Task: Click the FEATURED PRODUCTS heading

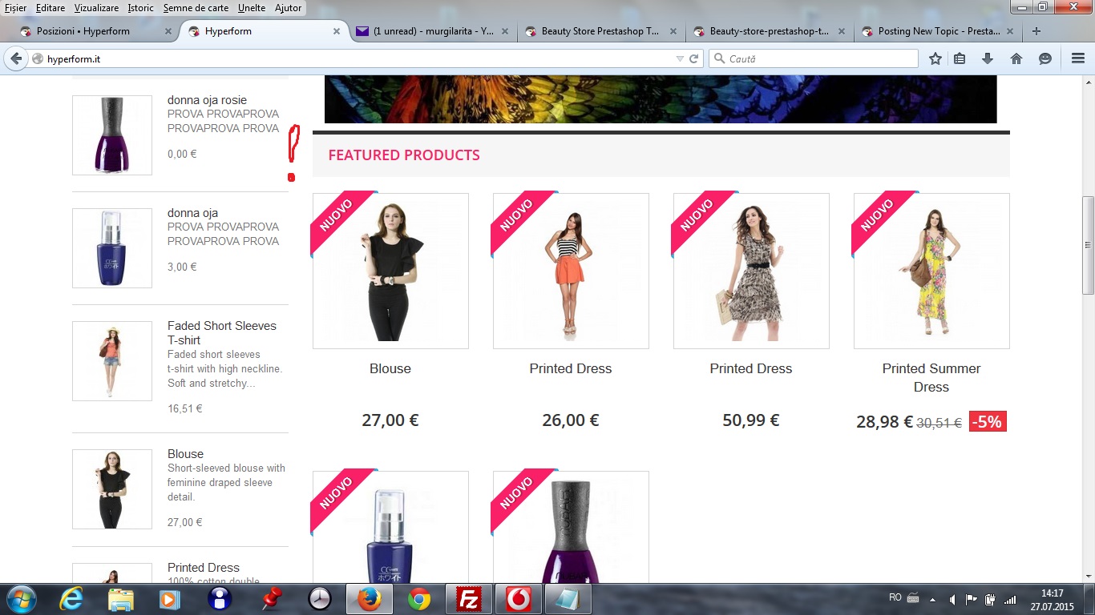Action: (404, 155)
